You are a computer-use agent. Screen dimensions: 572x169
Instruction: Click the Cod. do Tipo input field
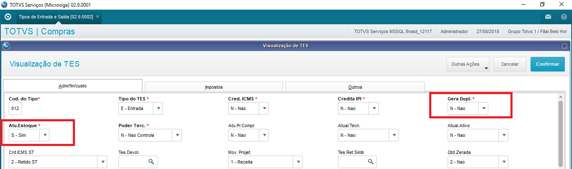[15, 109]
